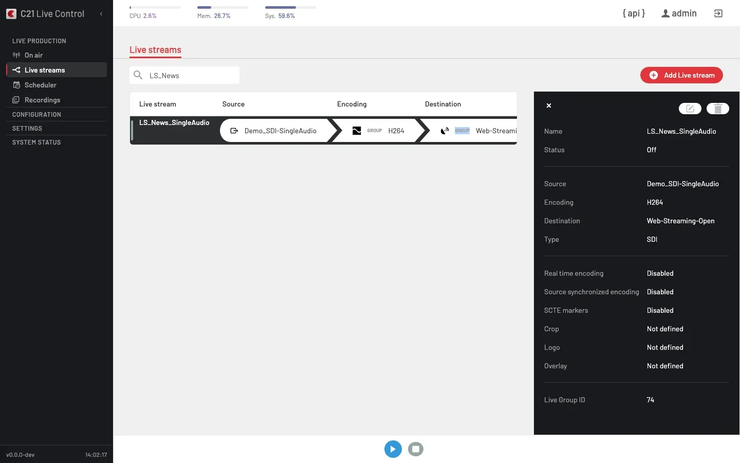
Task: Open the Scheduler page
Action: (57, 85)
